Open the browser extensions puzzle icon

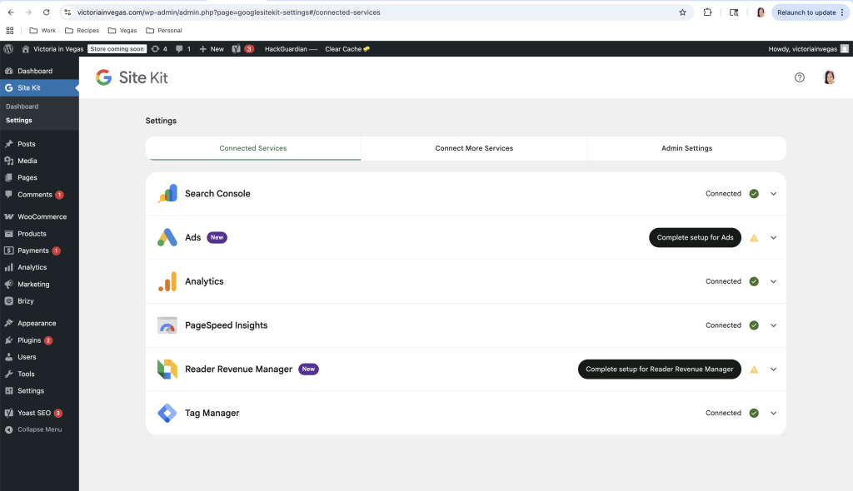(707, 12)
